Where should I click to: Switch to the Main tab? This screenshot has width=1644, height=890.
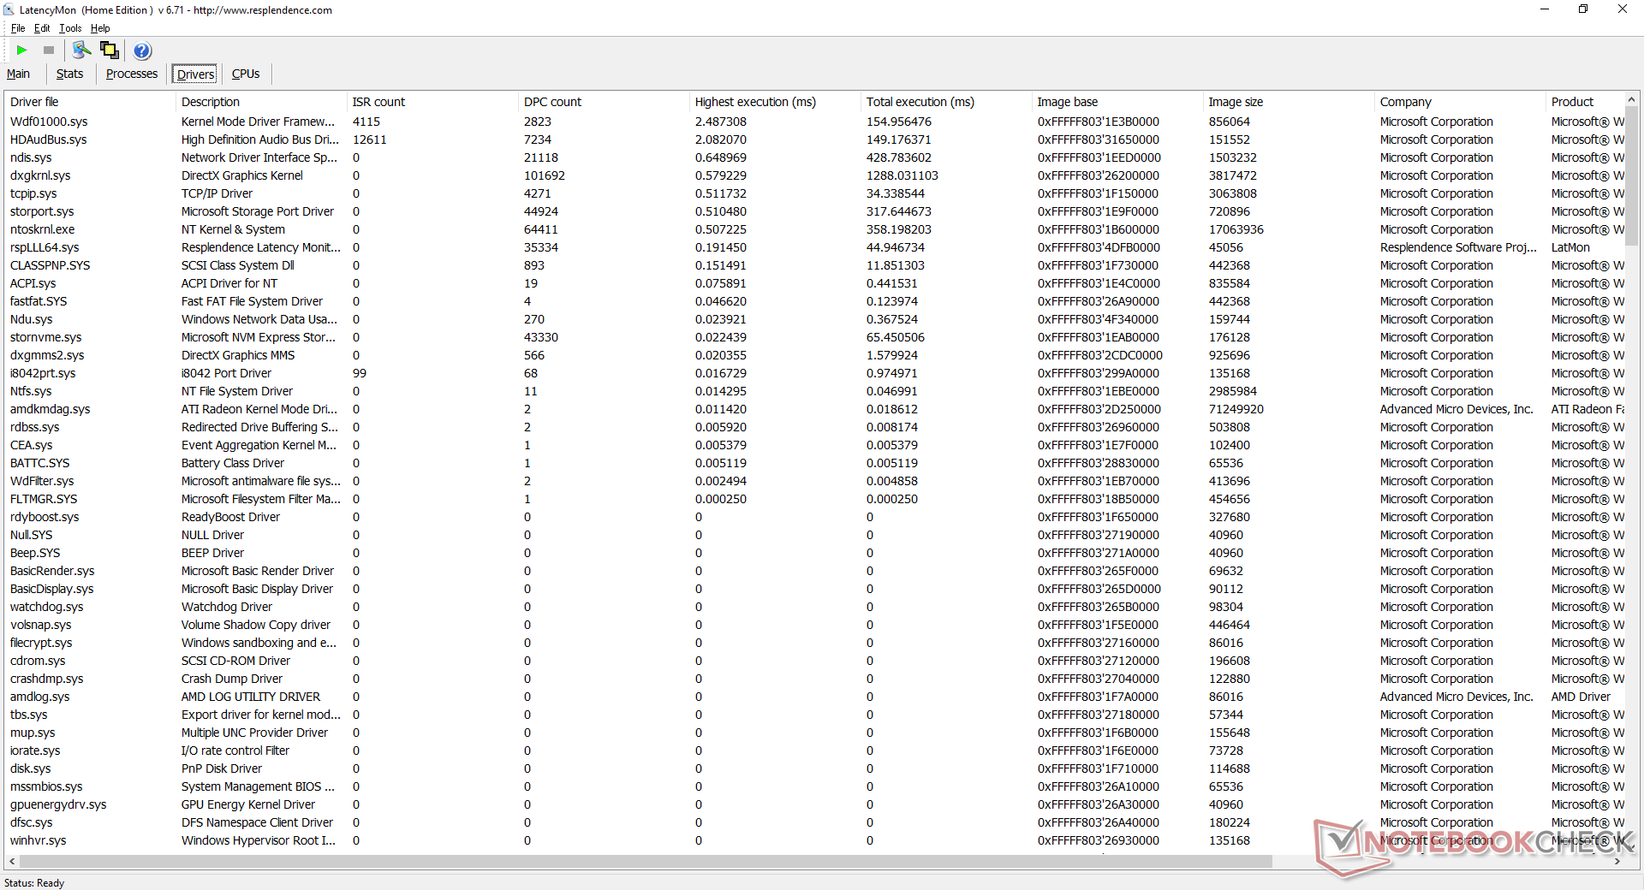(x=18, y=74)
